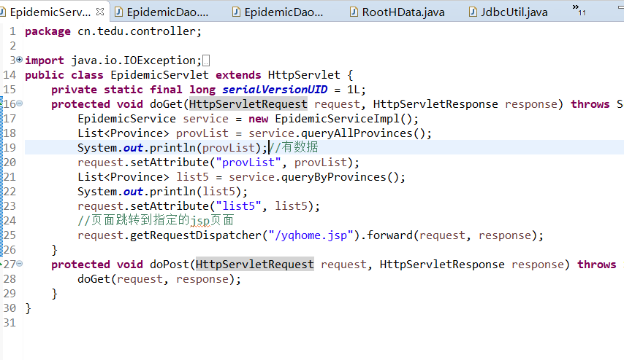Collapse the doPost method at line 27
Viewport: 624px width, 360px height.
(20, 264)
